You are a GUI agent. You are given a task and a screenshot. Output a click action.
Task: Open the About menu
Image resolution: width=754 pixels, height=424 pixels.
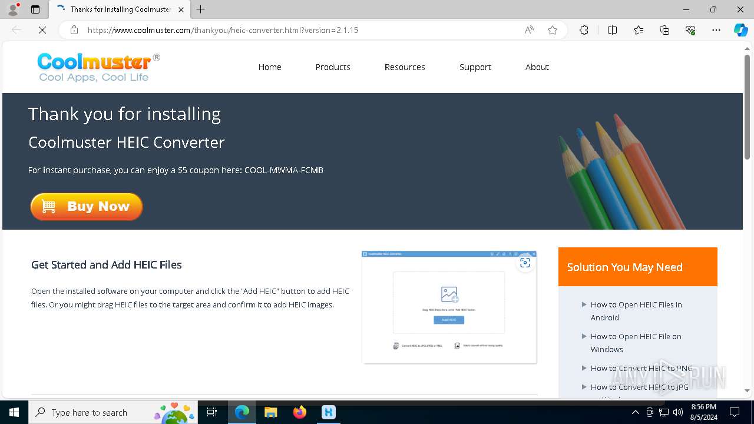pyautogui.click(x=537, y=67)
